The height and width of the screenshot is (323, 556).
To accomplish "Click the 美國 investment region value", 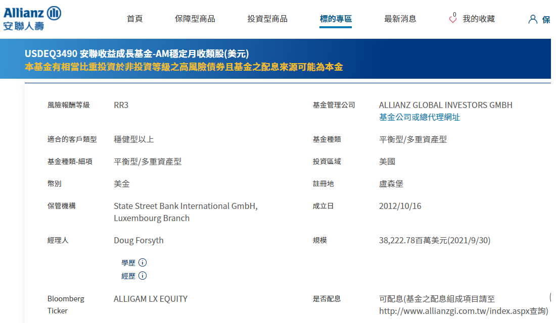I will (x=387, y=161).
